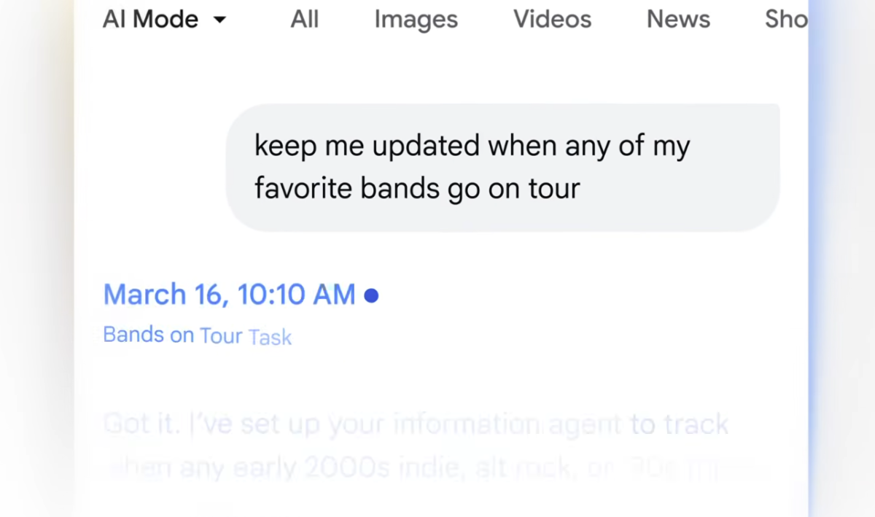Click the word 'Task' under the timestamp
Screen dimensions: 875x517
pyautogui.click(x=270, y=337)
